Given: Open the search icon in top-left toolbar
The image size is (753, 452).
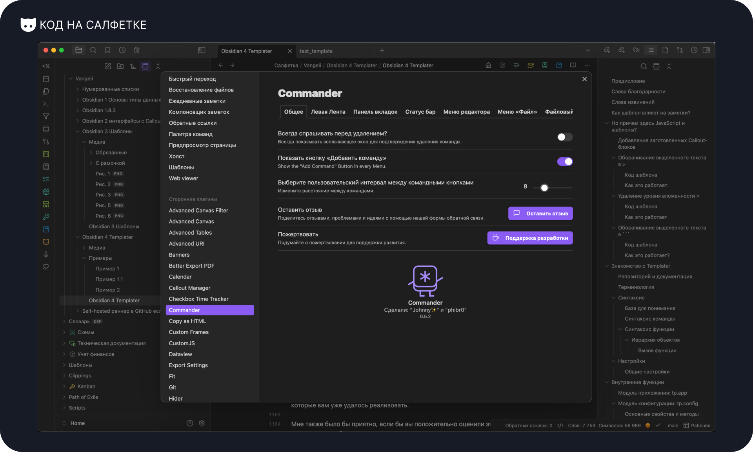Looking at the screenshot, I should (x=93, y=50).
